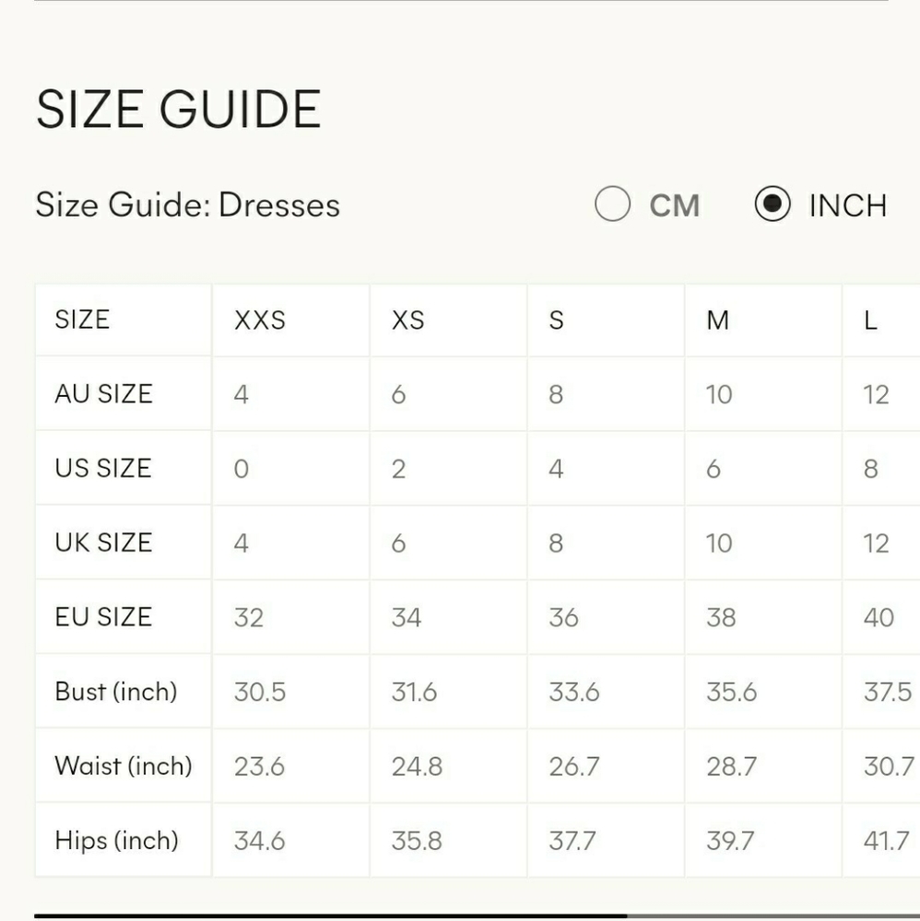Click the AU SIZE row label
The height and width of the screenshot is (921, 920).
tap(103, 393)
